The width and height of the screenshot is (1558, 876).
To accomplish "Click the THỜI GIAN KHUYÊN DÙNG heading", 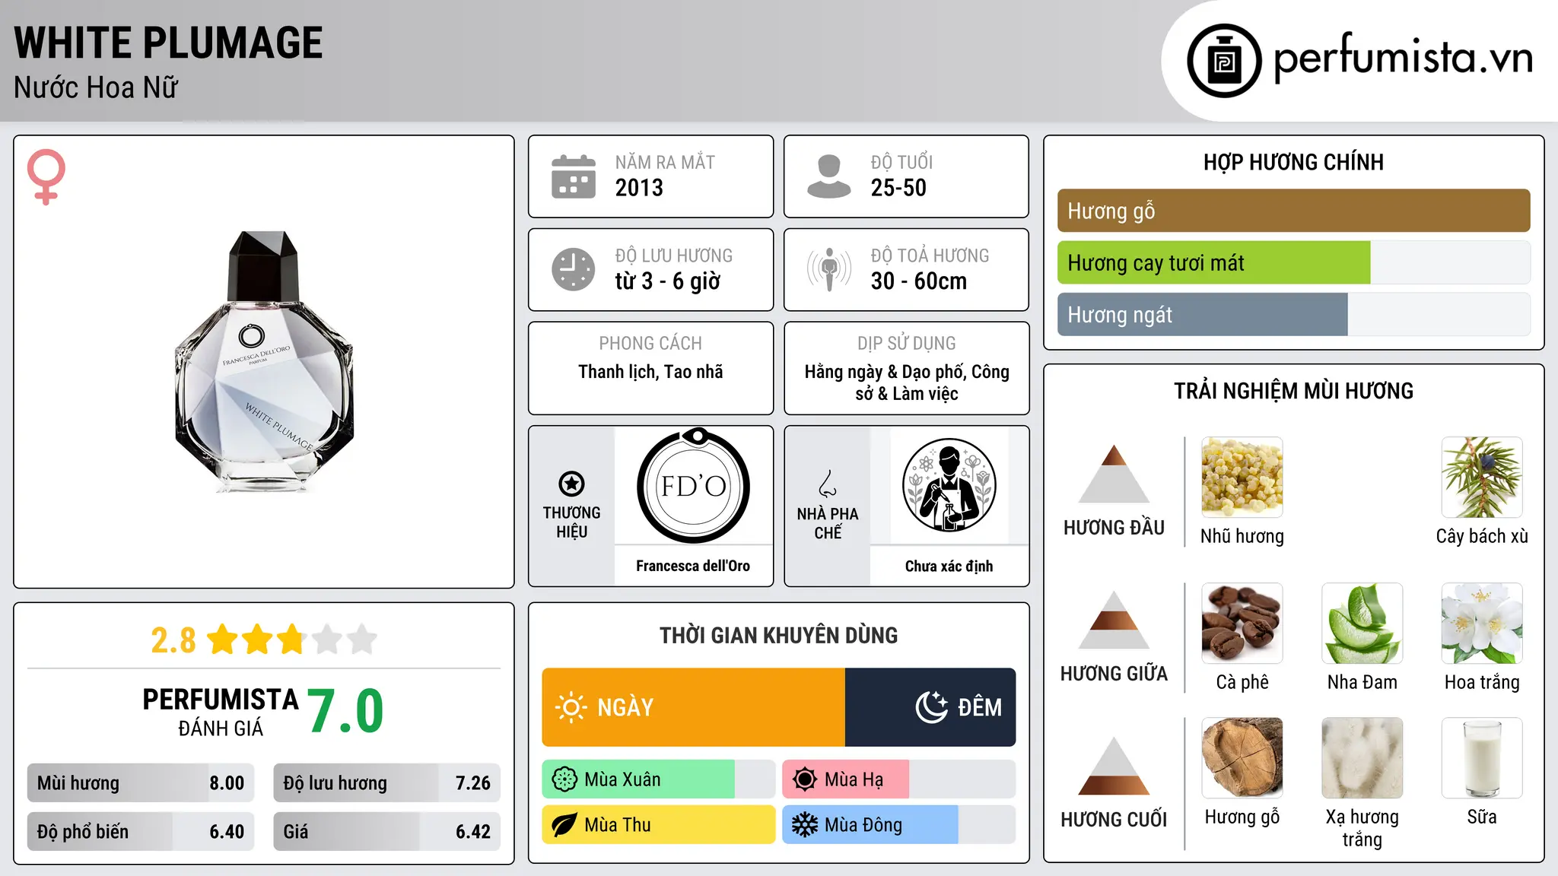I will [779, 635].
